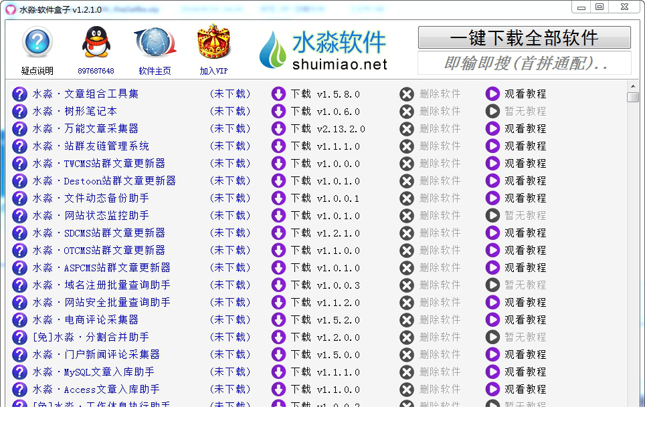Select 水淼·MySQL文章入库助手 entry name

click(94, 372)
